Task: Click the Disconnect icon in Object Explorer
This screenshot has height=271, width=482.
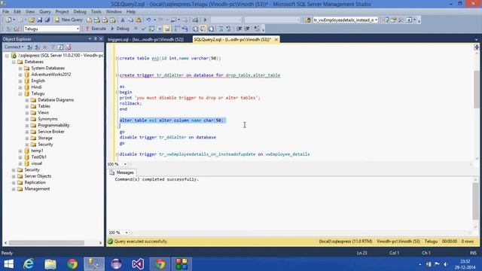Action: (37, 47)
